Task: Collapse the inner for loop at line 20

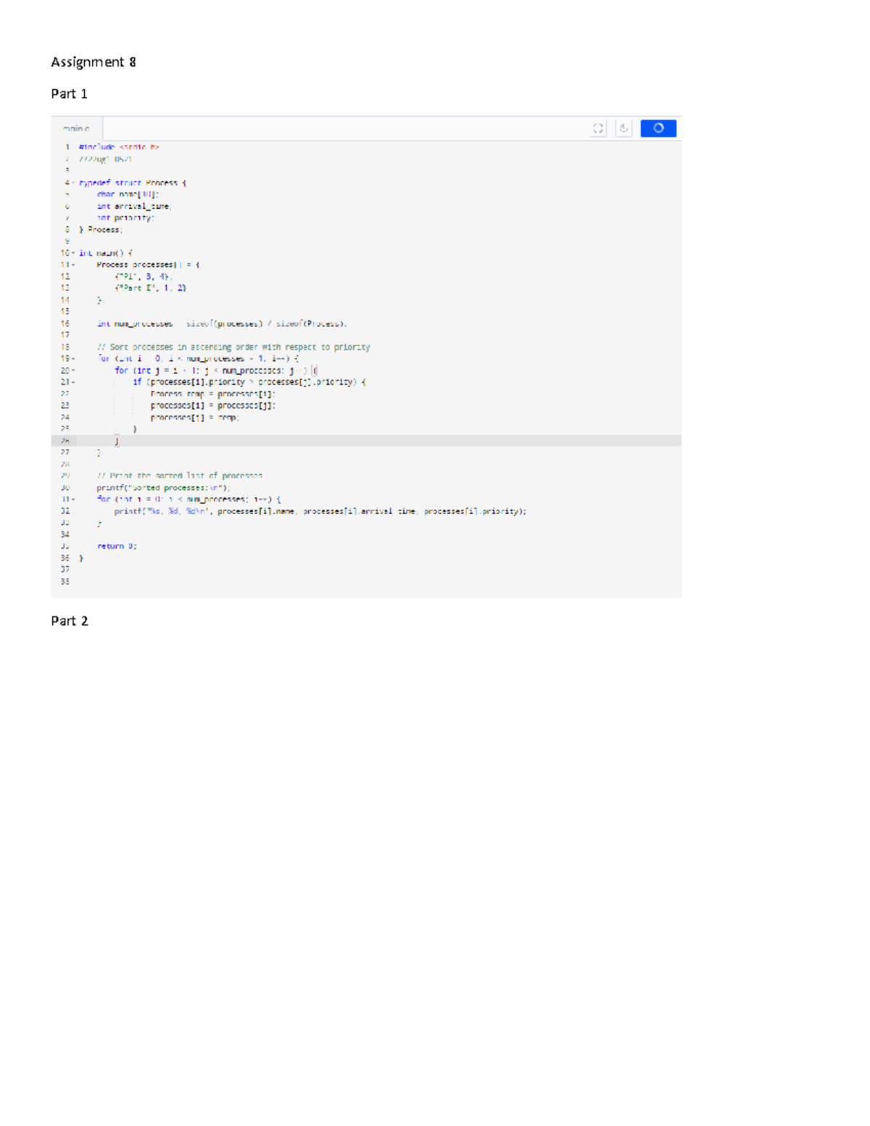Action: click(72, 370)
